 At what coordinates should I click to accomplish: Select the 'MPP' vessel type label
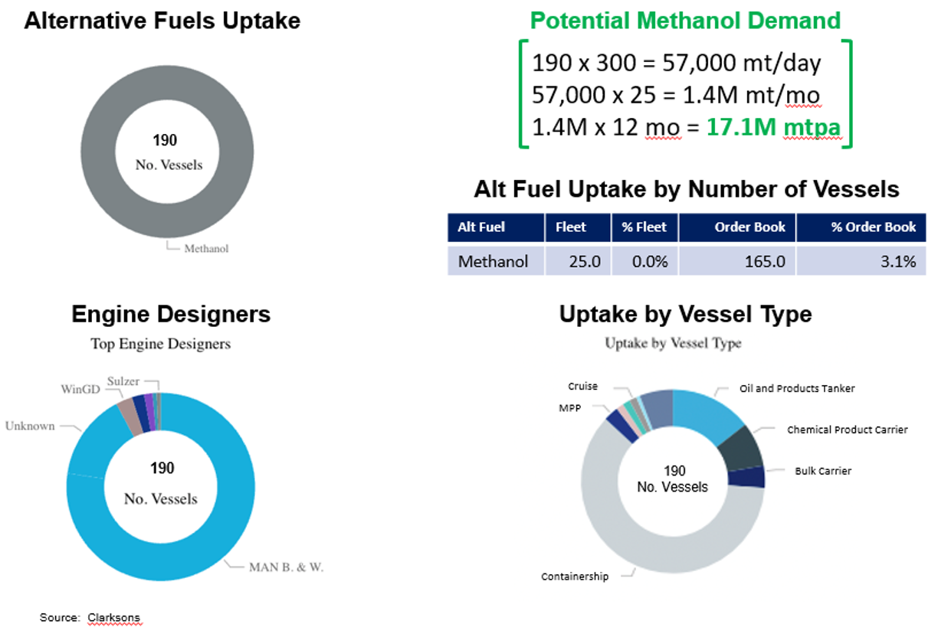tap(570, 408)
